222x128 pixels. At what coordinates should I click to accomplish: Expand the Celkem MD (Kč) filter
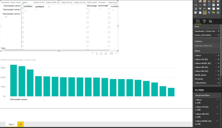click(x=217, y=114)
